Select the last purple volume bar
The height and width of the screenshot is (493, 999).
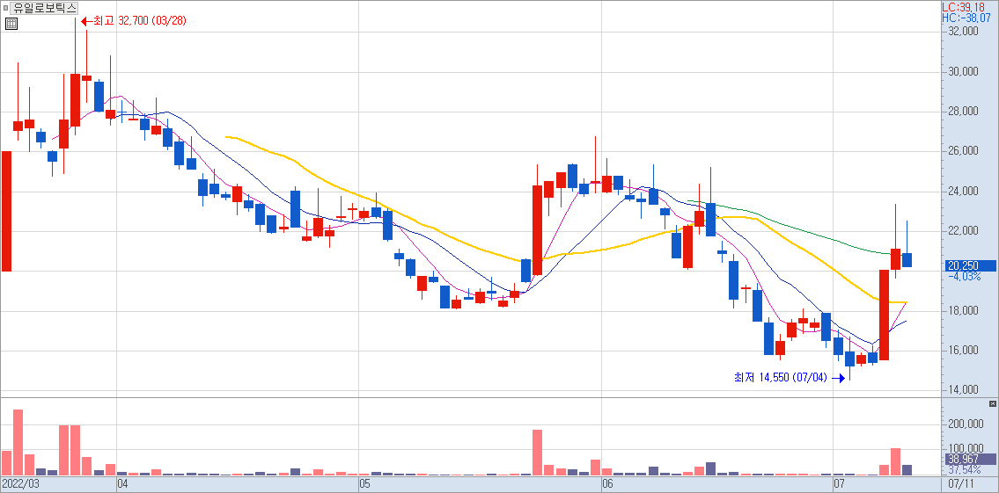click(907, 470)
